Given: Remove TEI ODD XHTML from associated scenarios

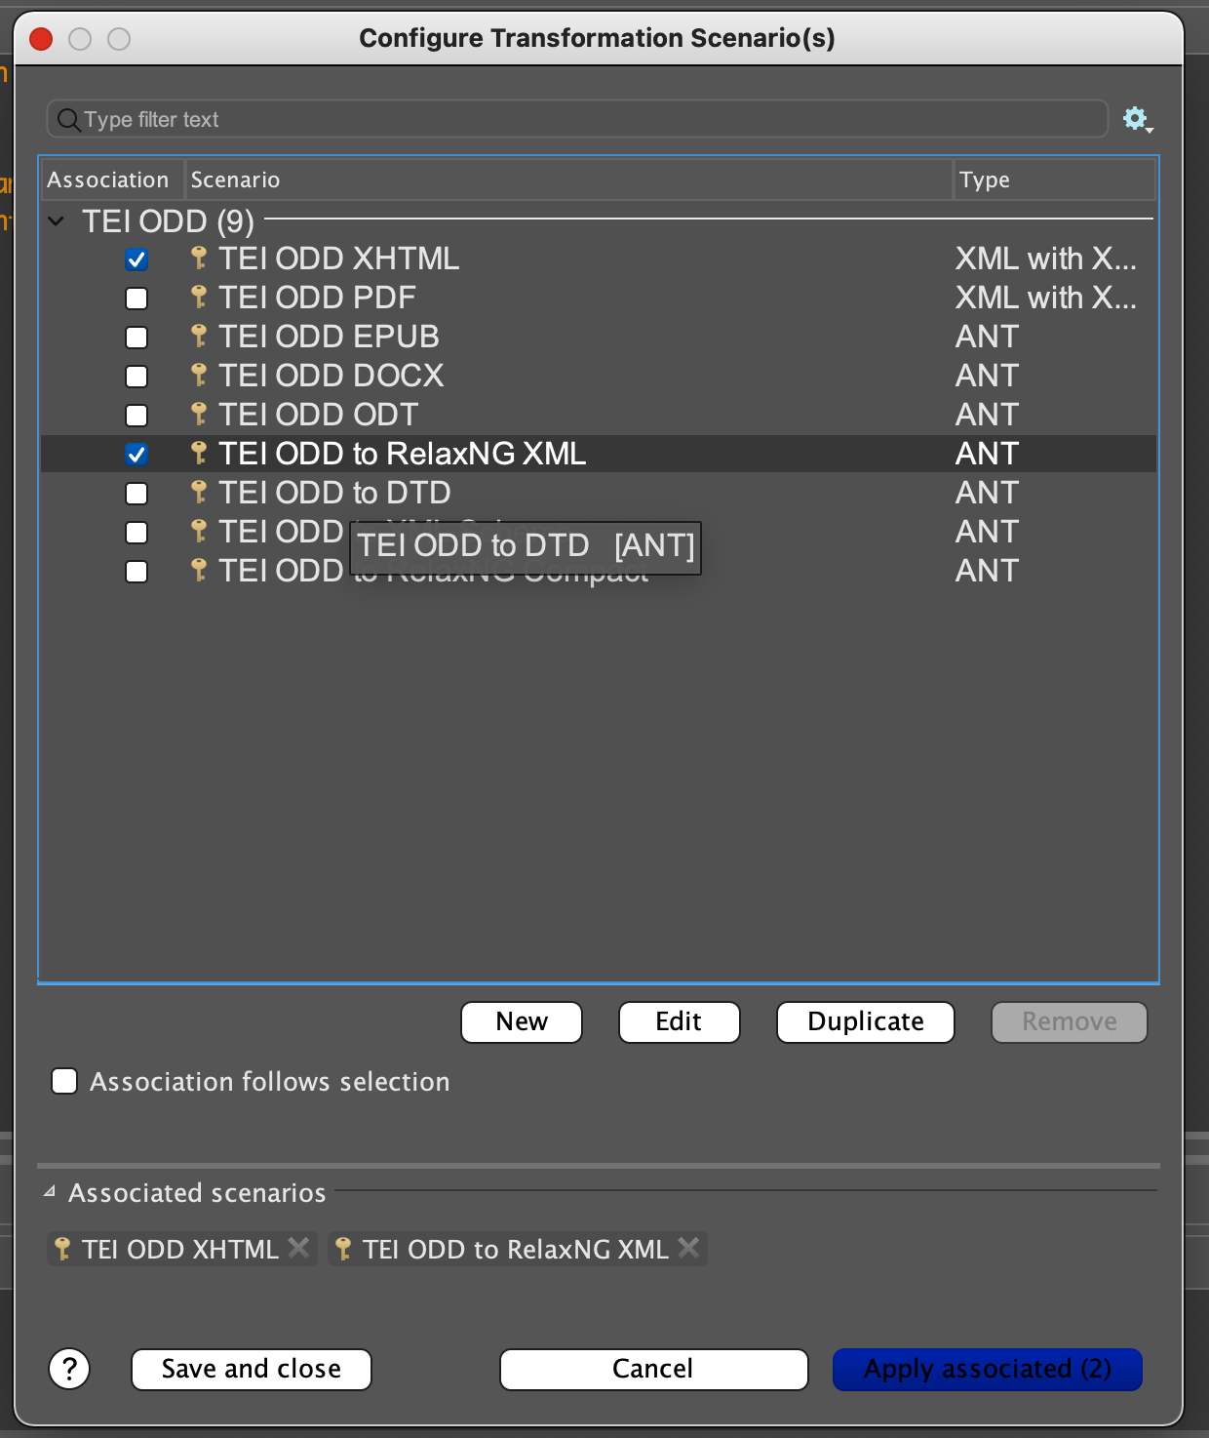Looking at the screenshot, I should [299, 1248].
